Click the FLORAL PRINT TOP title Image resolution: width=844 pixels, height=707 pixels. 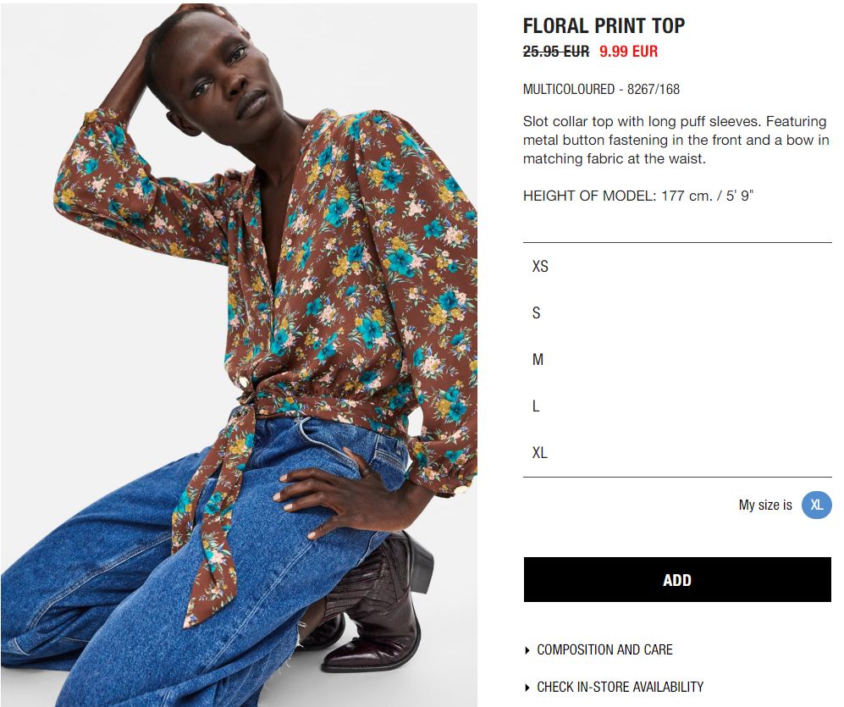pos(604,26)
